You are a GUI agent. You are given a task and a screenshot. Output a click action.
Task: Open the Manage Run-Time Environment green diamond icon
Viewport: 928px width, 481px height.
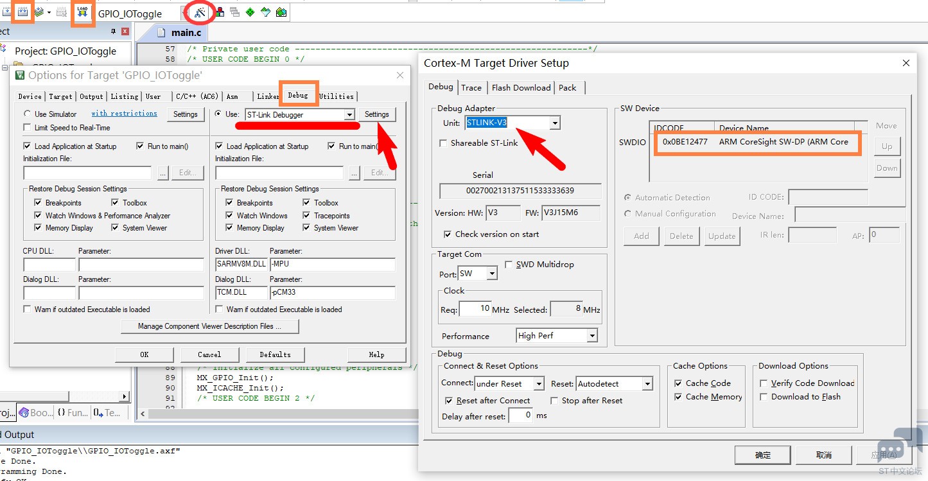pos(250,12)
